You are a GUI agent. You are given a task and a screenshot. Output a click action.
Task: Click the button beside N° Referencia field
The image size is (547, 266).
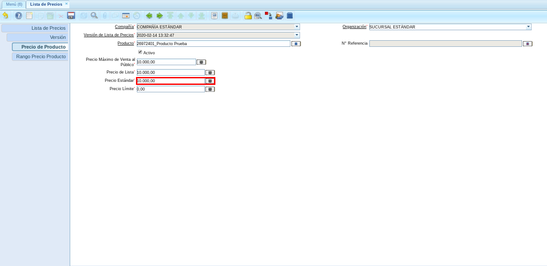[528, 44]
